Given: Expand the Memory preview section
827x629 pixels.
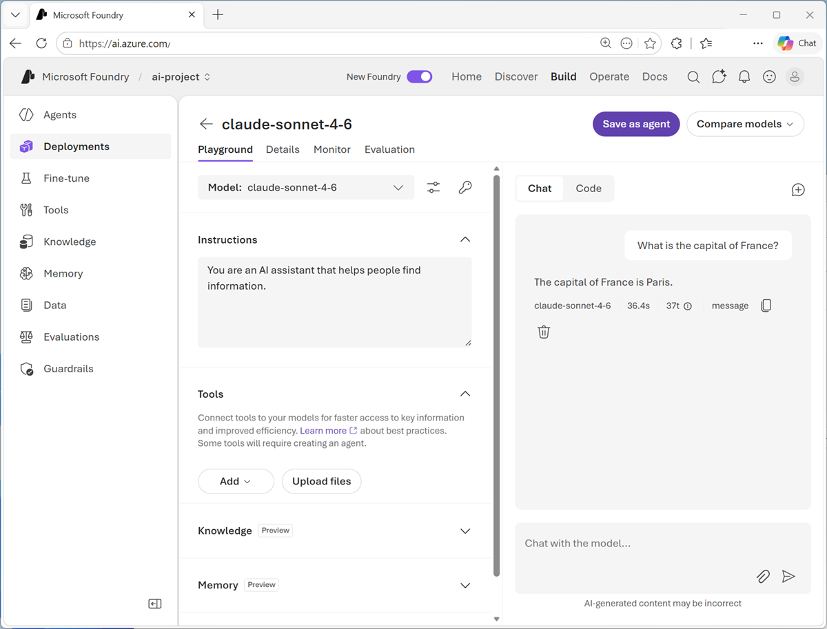Looking at the screenshot, I should tap(465, 585).
